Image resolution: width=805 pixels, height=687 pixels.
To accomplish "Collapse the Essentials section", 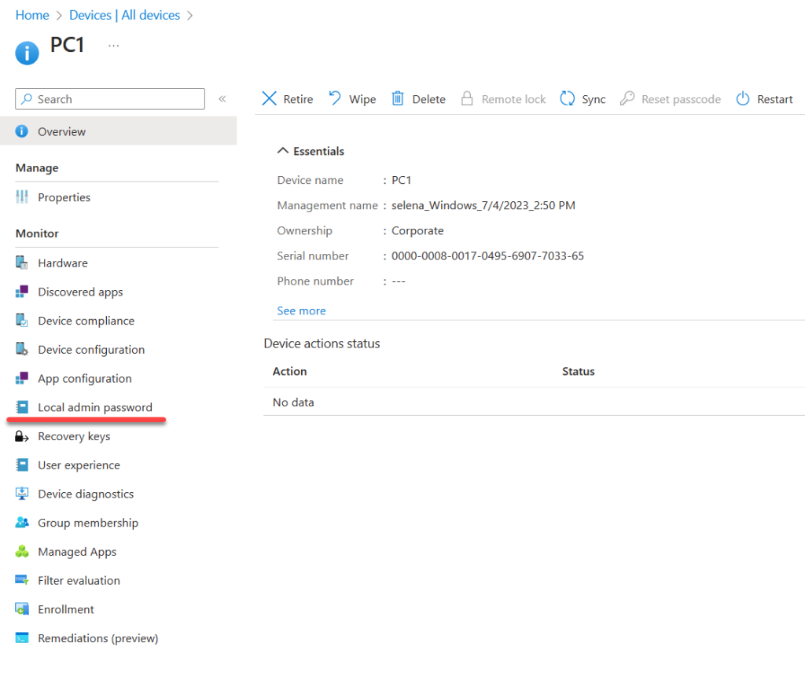I will 283,151.
